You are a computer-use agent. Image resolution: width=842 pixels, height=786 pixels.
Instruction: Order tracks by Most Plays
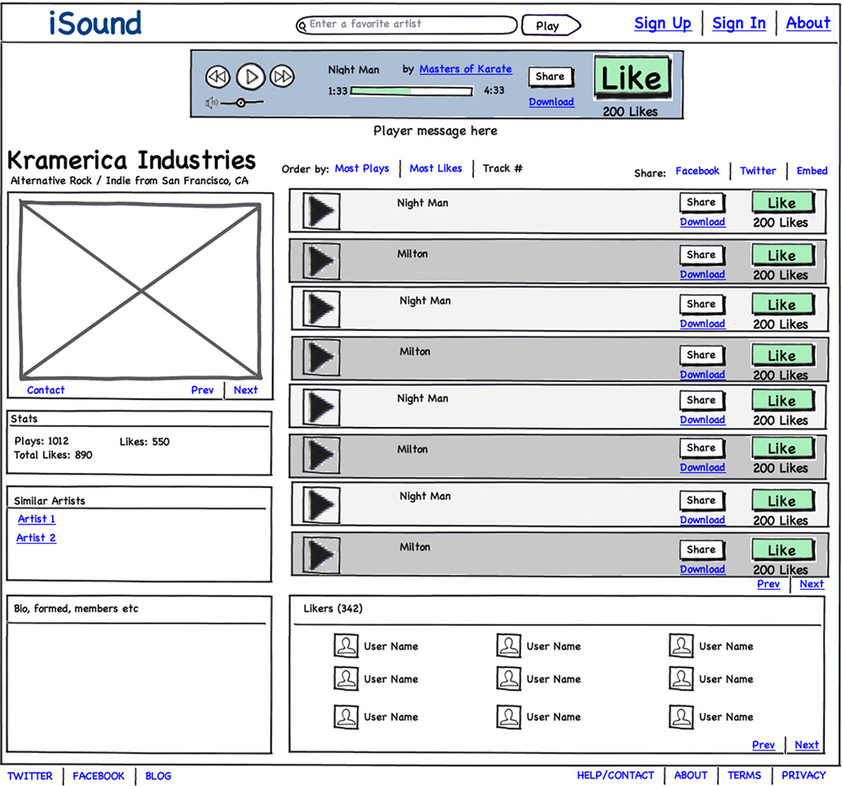[362, 168]
